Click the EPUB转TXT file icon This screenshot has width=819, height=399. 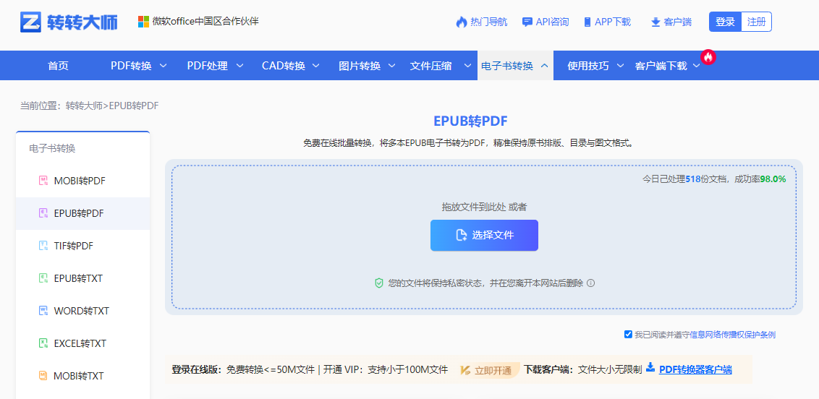43,278
